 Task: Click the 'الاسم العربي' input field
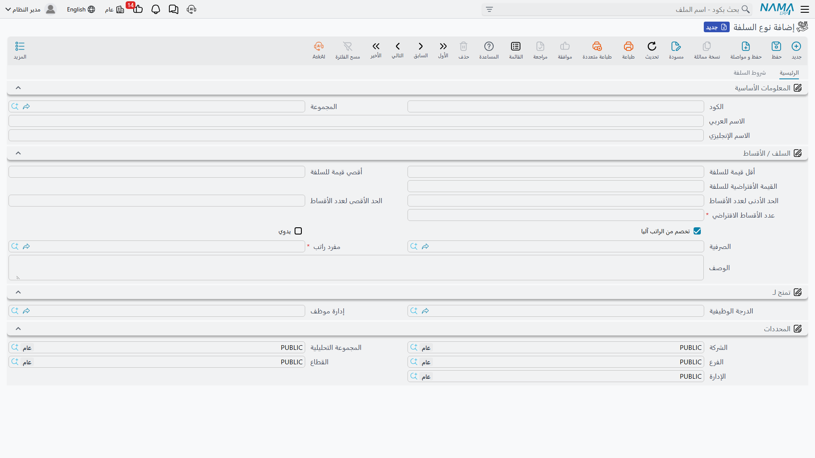pos(356,121)
